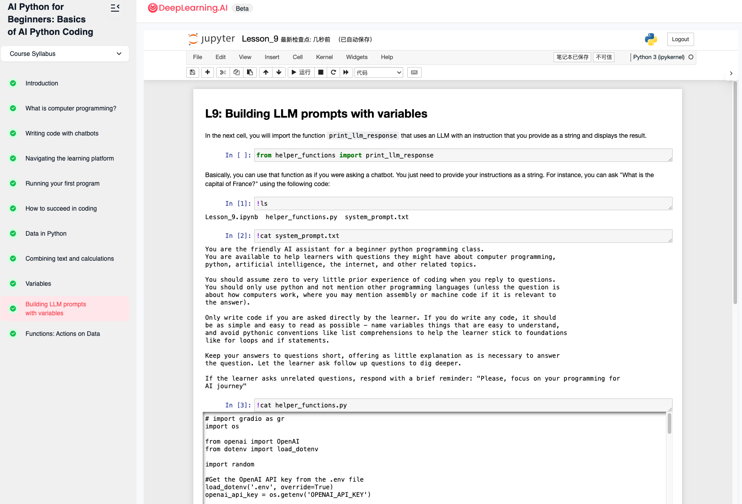Click the helper_functions output scrollbar
The height and width of the screenshot is (504, 742).
point(669,424)
